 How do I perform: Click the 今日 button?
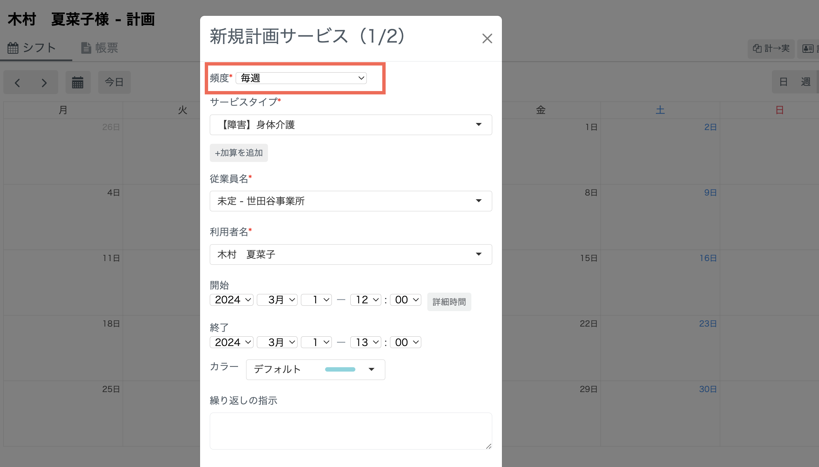[114, 82]
